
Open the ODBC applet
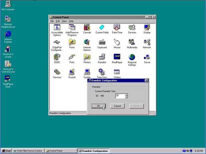(x=57, y=59)
